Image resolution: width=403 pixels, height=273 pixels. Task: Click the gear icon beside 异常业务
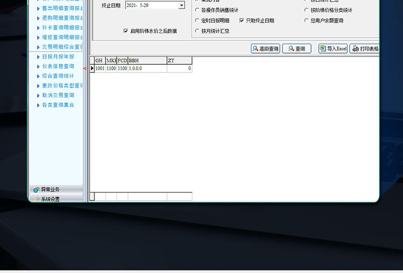click(36, 190)
